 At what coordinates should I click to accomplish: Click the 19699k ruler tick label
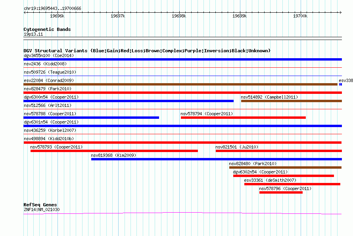[240, 16]
